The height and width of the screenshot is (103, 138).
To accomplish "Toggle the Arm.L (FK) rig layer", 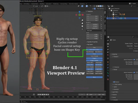I will [x=90, y=65].
